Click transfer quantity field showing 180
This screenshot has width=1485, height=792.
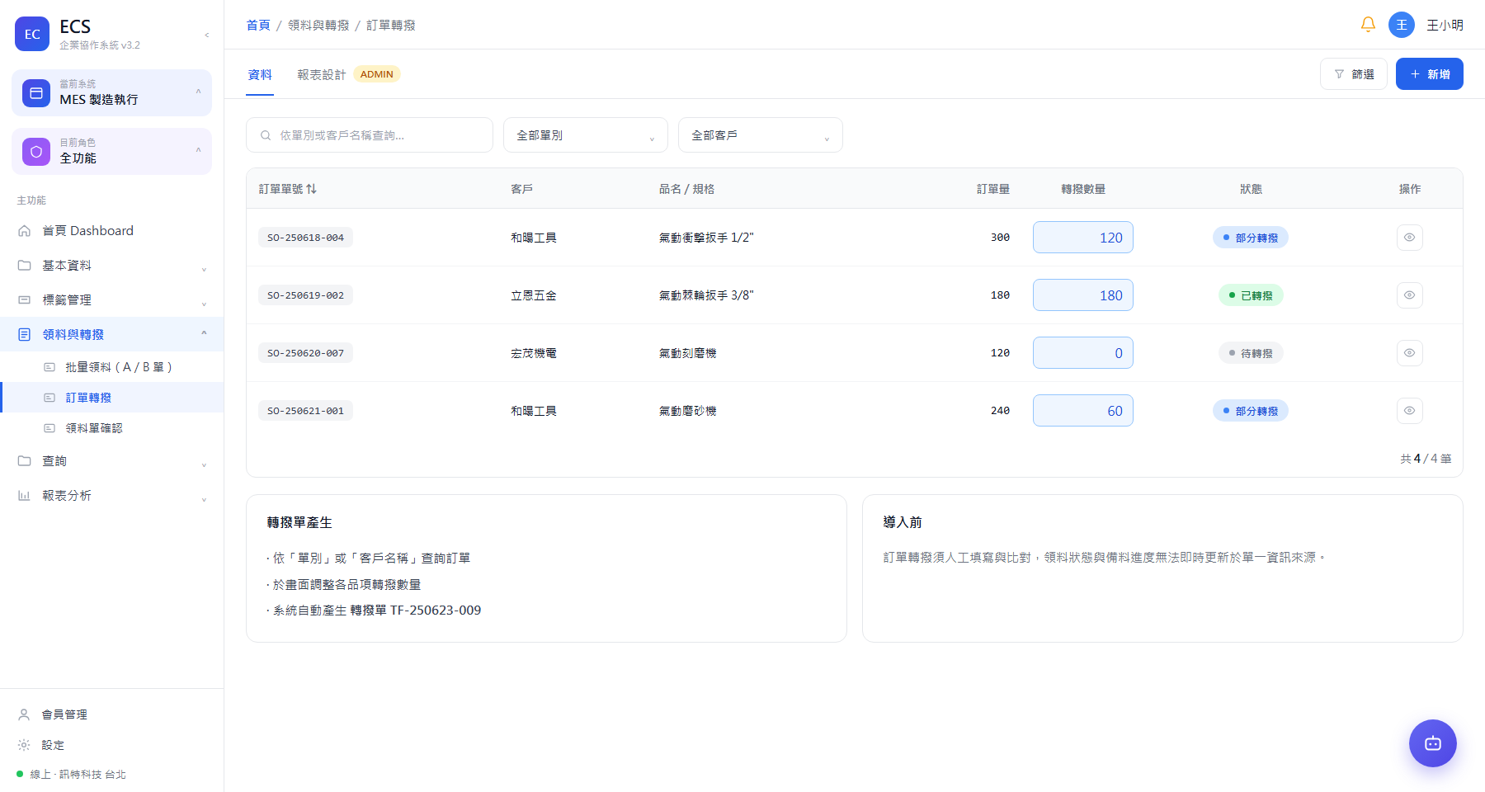[1083, 295]
